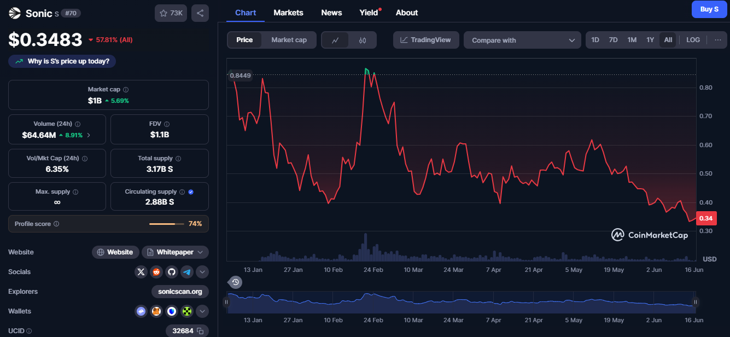
Task: Click the Buy S button
Action: [709, 9]
